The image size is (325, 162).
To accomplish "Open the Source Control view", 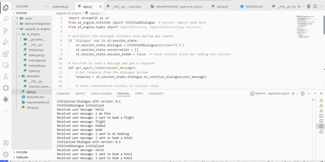I will [x=6, y=31].
